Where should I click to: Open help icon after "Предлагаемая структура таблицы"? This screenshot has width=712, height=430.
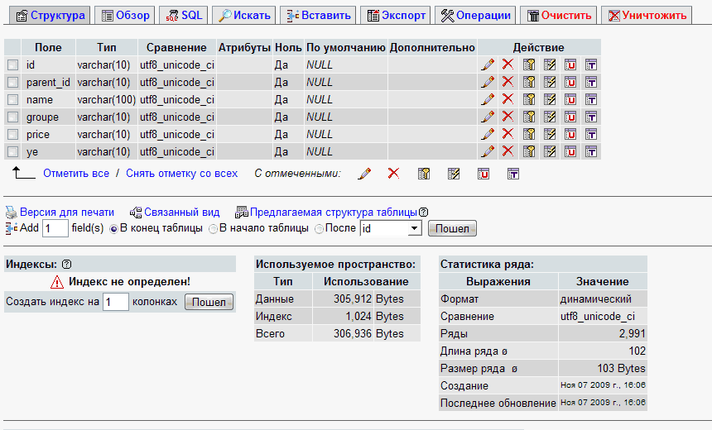click(423, 213)
